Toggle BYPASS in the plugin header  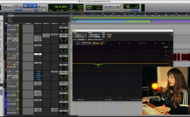[x=109, y=35]
